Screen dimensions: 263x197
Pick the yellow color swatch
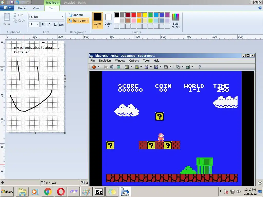click(x=145, y=15)
